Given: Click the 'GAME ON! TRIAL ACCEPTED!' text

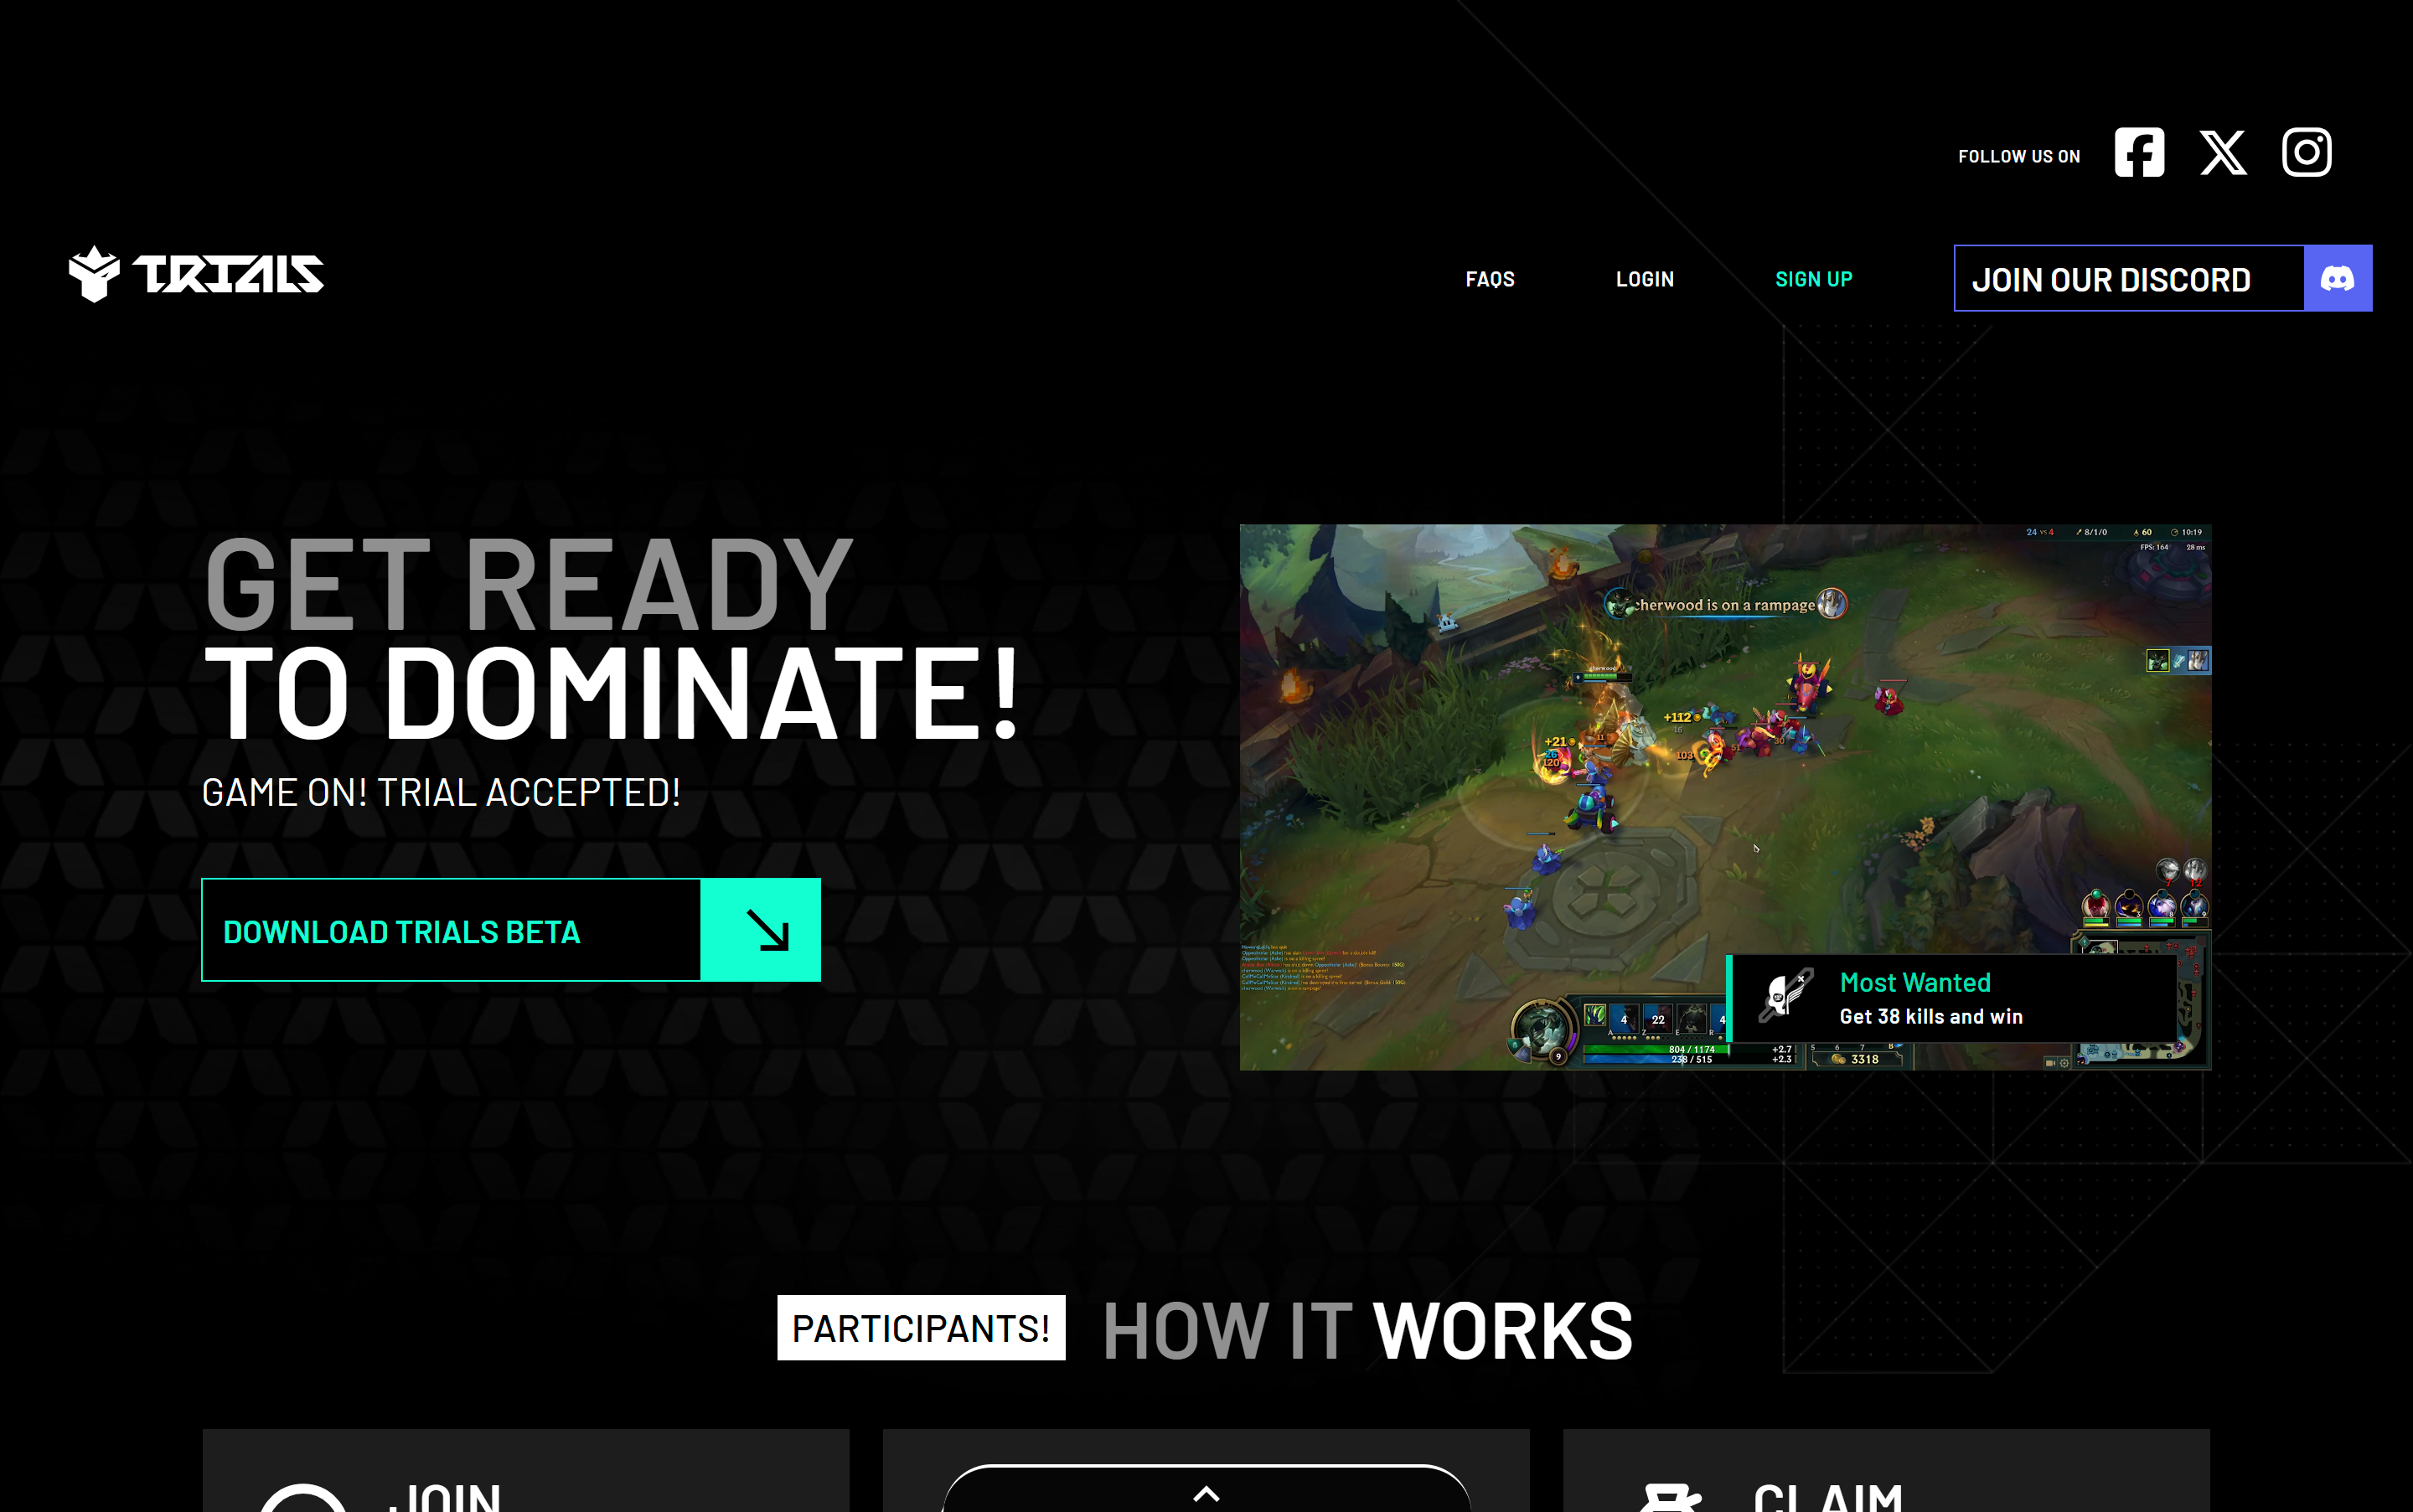Looking at the screenshot, I should [x=441, y=792].
